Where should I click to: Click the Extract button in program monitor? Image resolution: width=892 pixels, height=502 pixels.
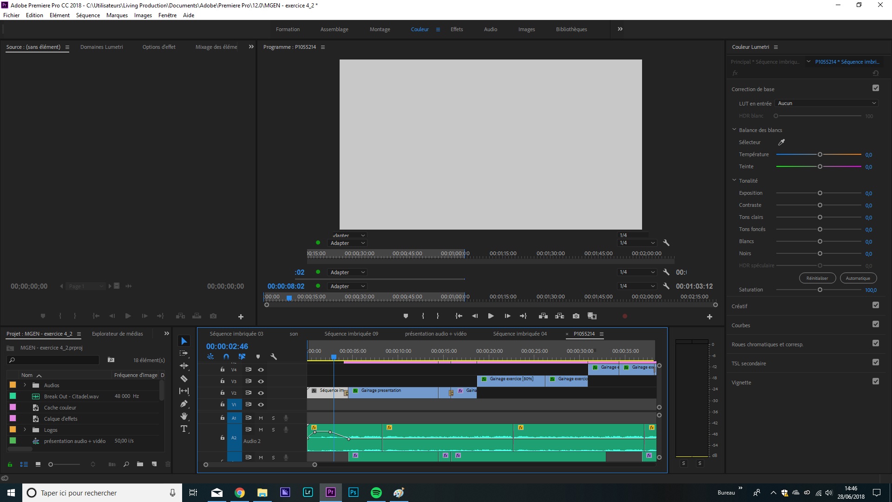559,316
